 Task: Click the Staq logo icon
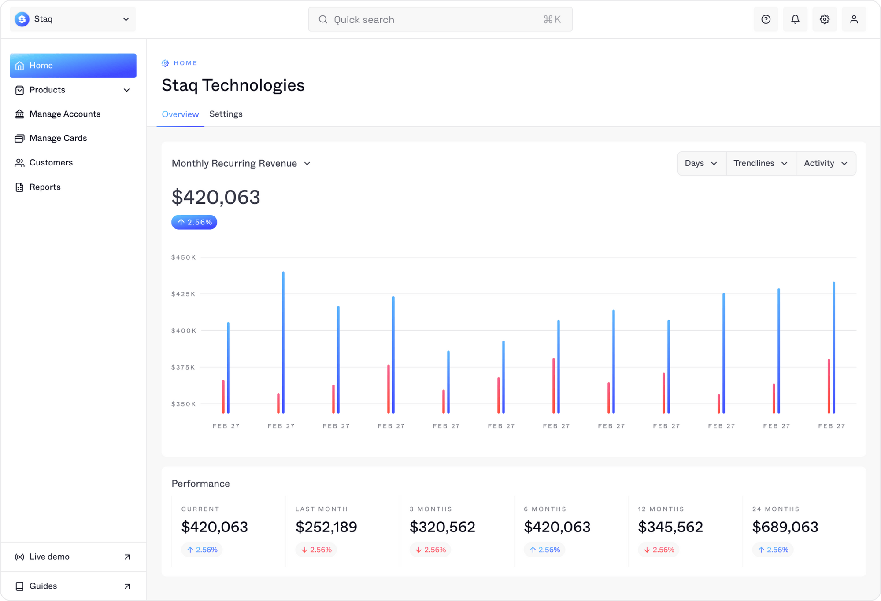coord(22,19)
